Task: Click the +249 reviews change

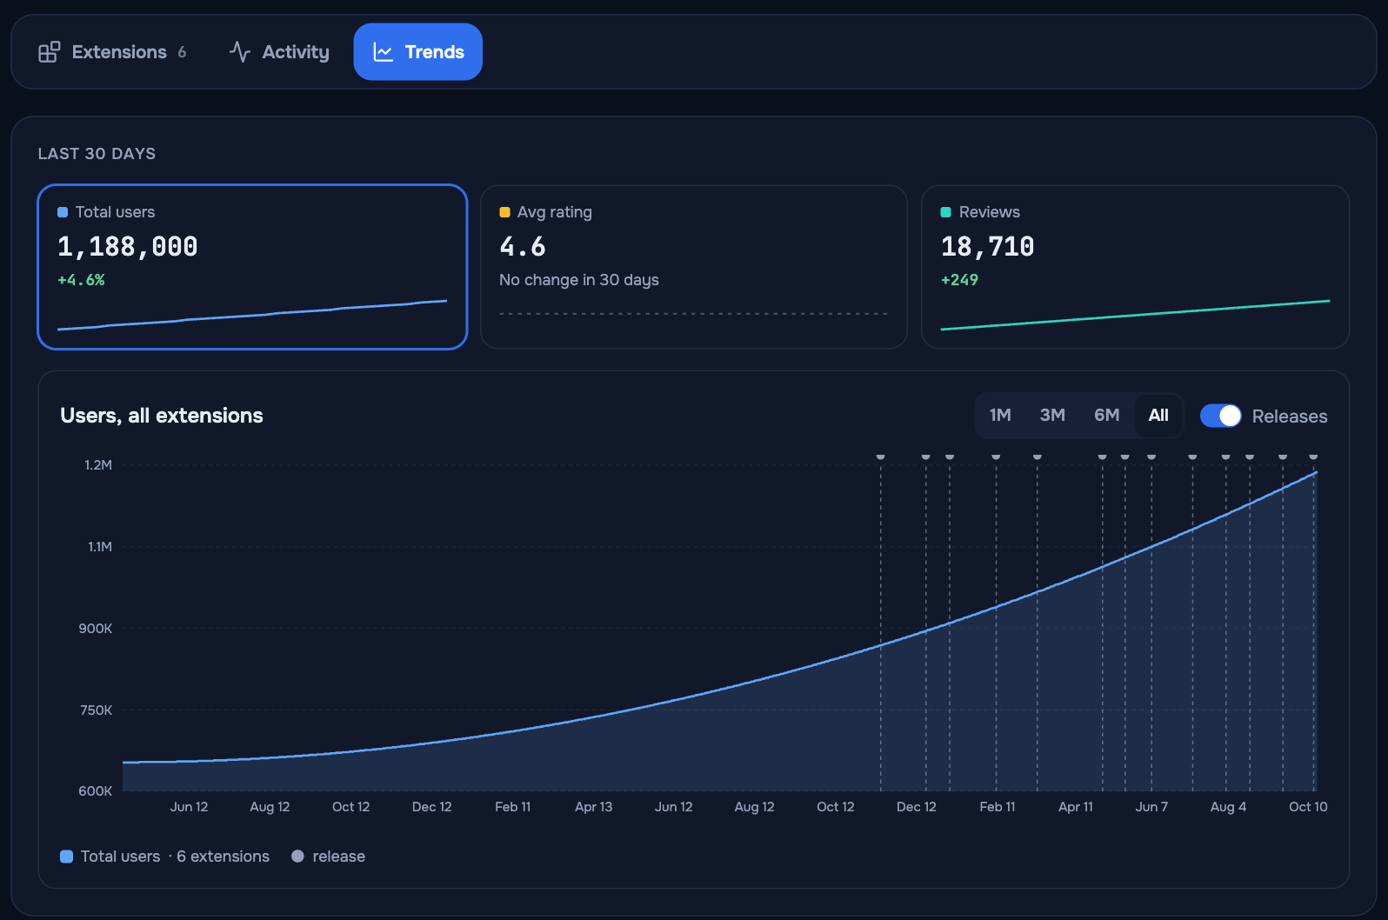Action: (959, 280)
